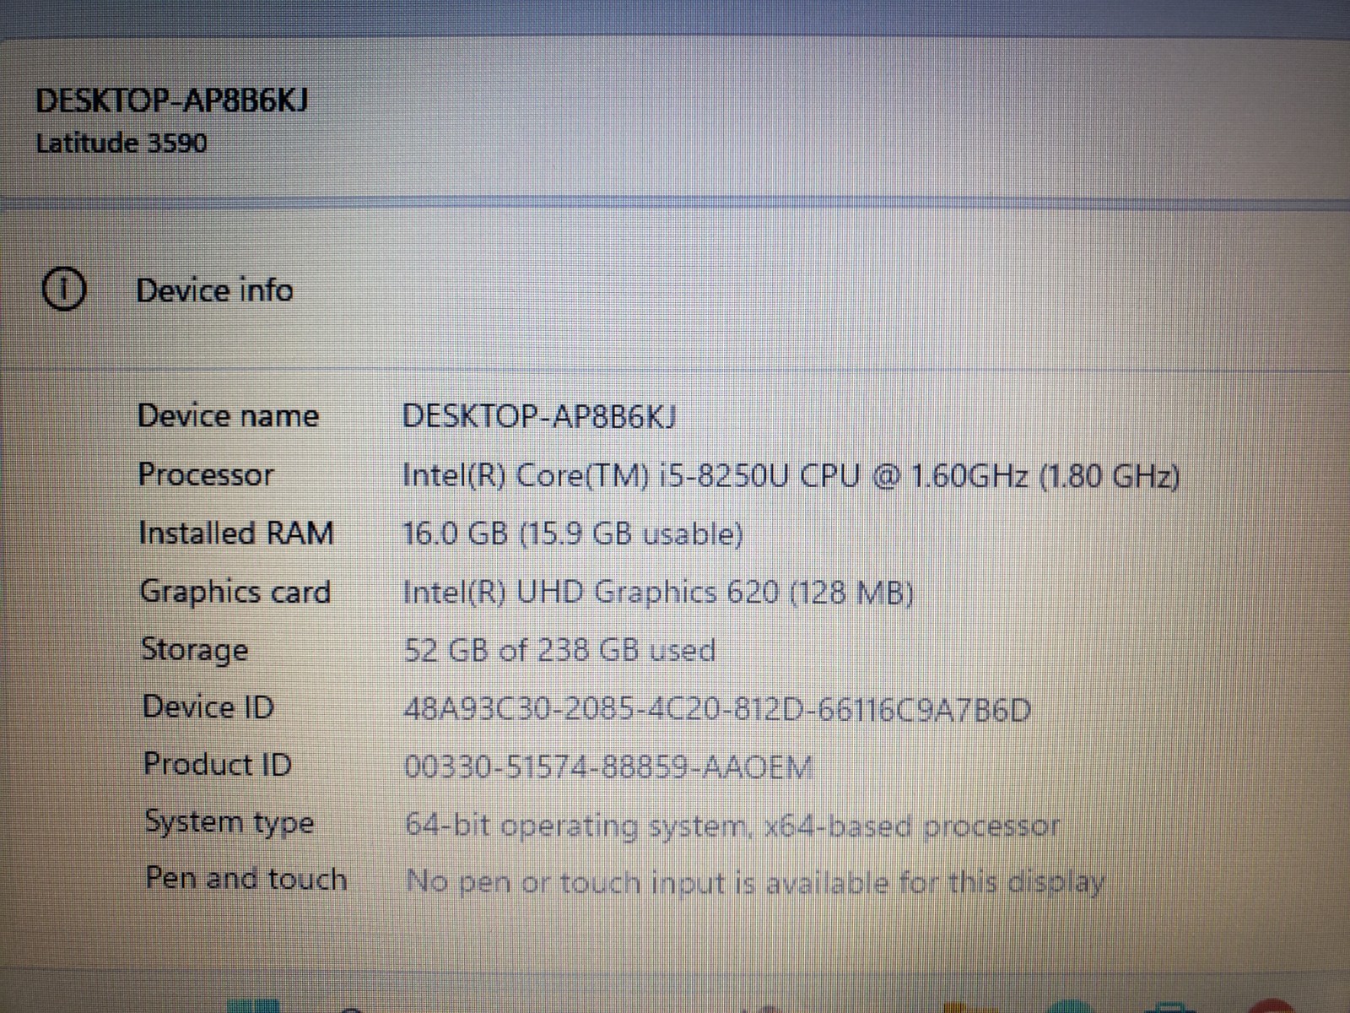Click the Product ID label
Viewport: 1350px width, 1013px height.
[x=218, y=764]
